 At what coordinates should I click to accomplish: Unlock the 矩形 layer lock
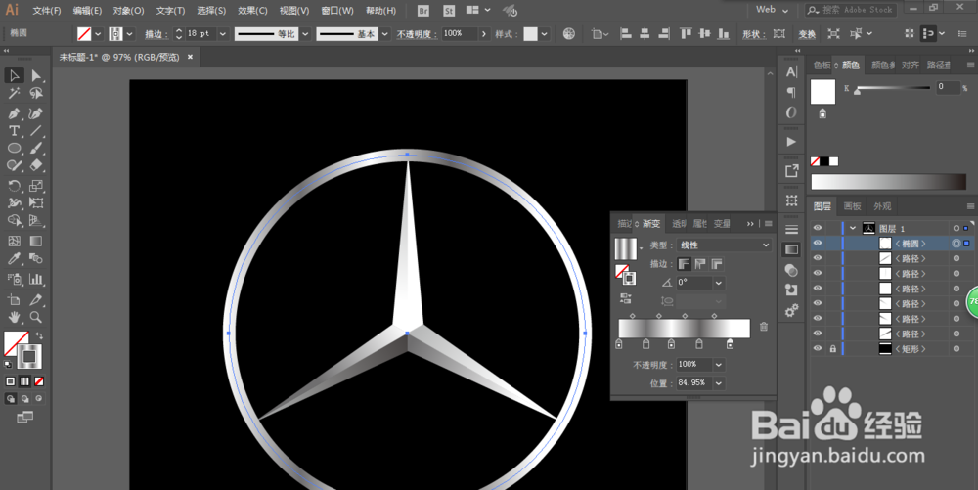tap(832, 349)
